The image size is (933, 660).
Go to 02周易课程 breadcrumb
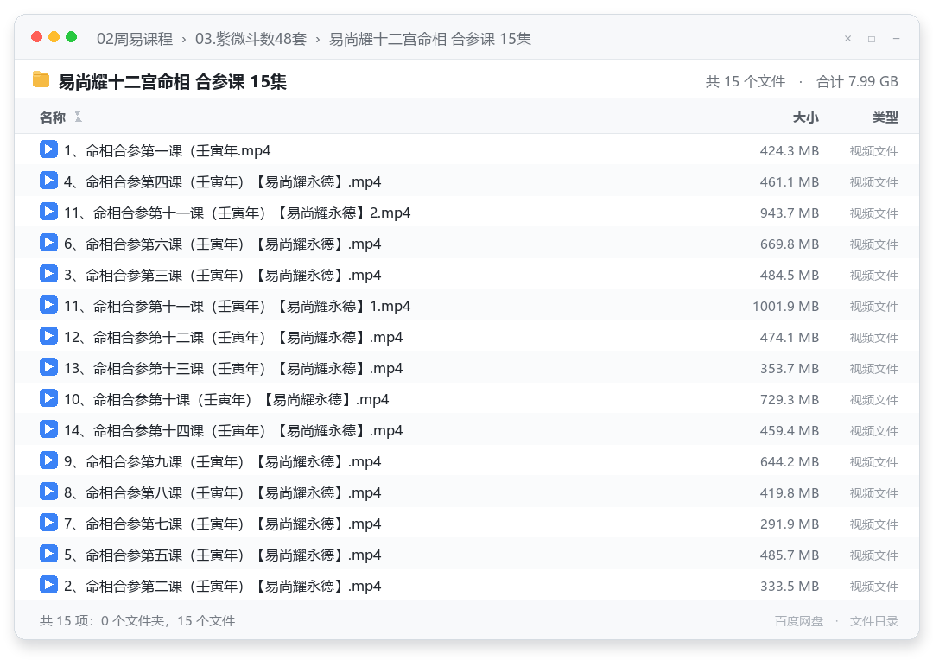click(135, 39)
